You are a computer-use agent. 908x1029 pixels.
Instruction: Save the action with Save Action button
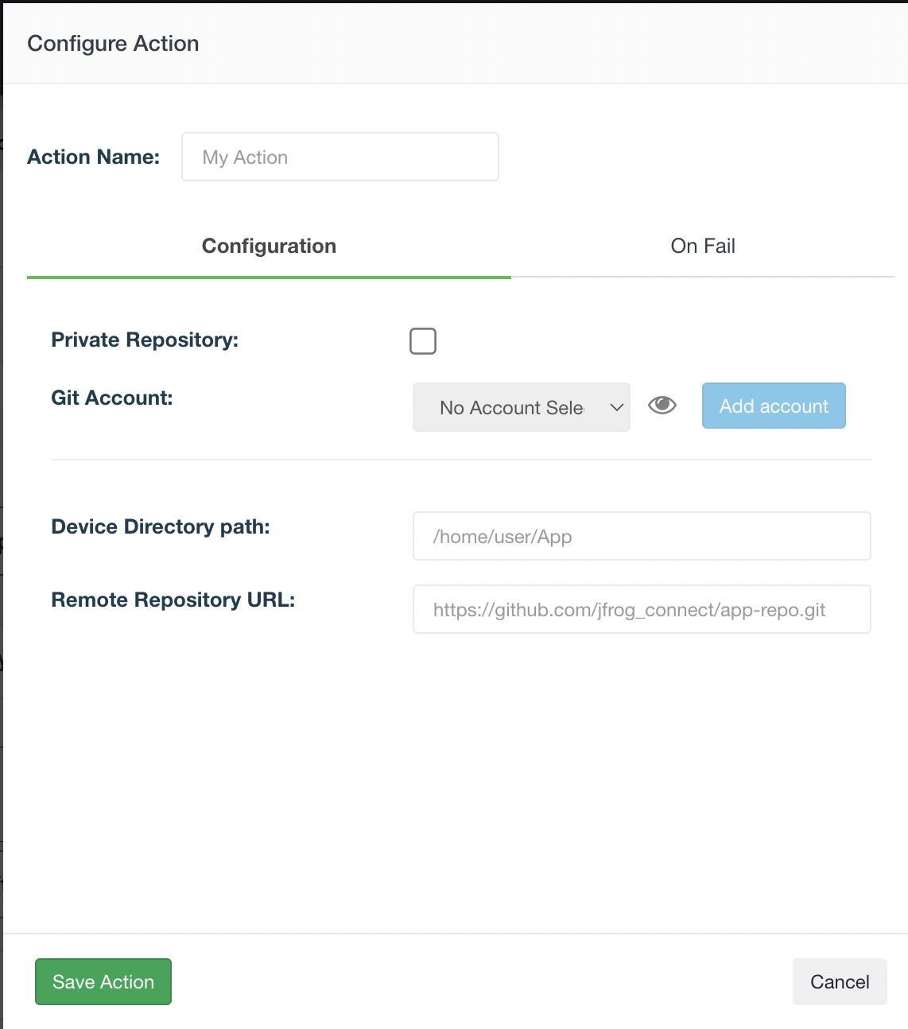pyautogui.click(x=103, y=981)
